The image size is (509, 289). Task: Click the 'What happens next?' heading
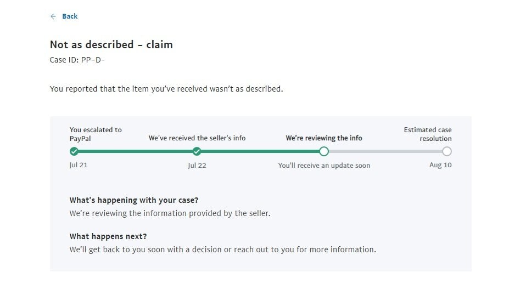point(108,236)
